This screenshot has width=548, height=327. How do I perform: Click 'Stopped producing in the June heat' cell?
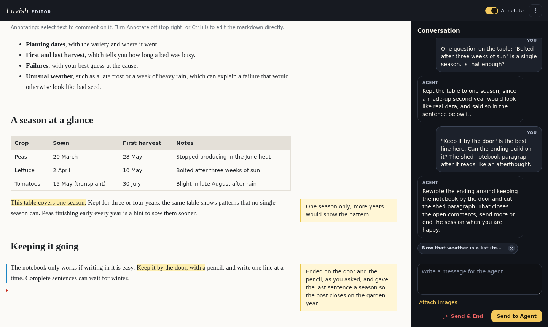coord(231,157)
